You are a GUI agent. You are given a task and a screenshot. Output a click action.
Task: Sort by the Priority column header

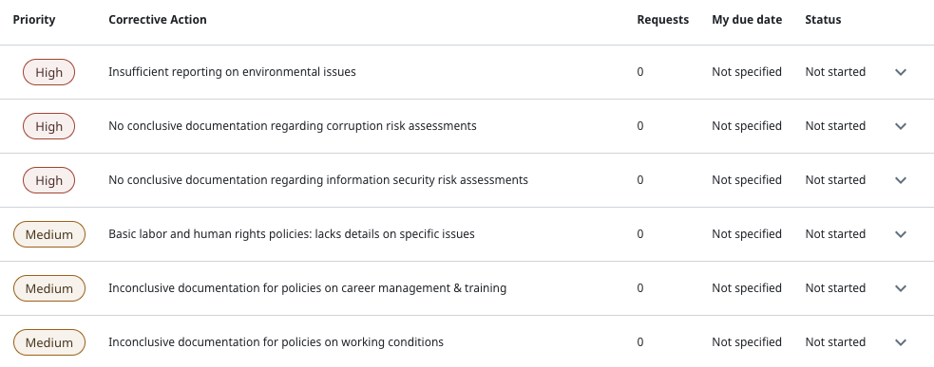coord(34,20)
